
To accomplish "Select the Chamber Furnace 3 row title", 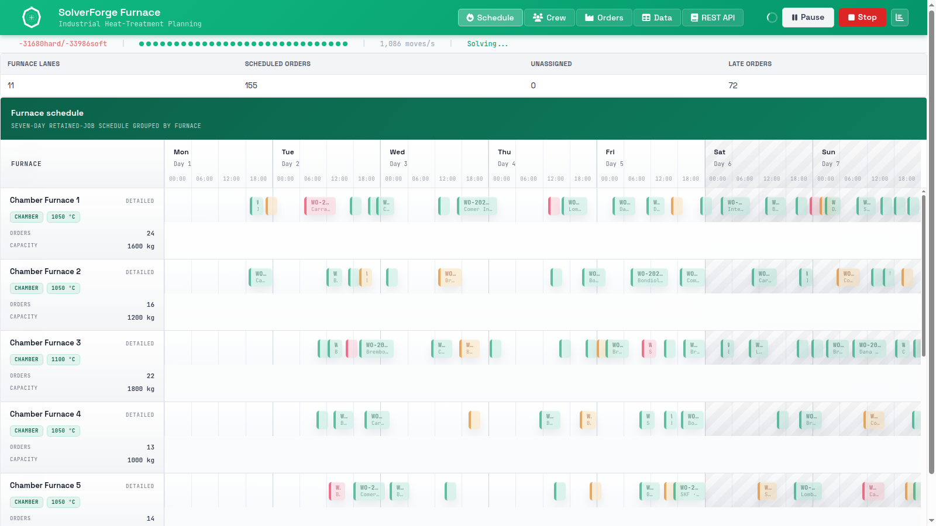I will point(46,342).
